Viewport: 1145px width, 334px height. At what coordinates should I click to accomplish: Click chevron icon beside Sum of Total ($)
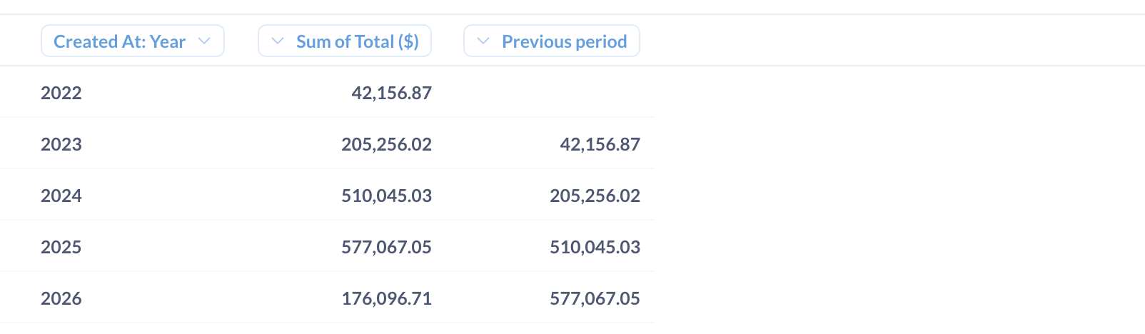tap(278, 41)
